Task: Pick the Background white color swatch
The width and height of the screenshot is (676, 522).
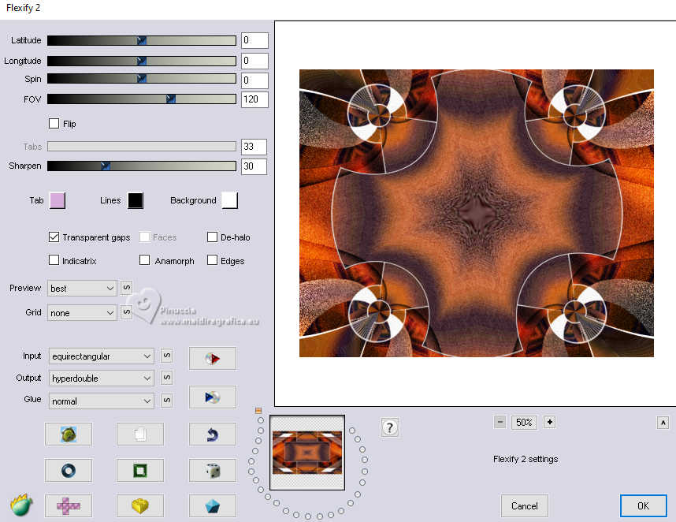Action: click(x=230, y=200)
